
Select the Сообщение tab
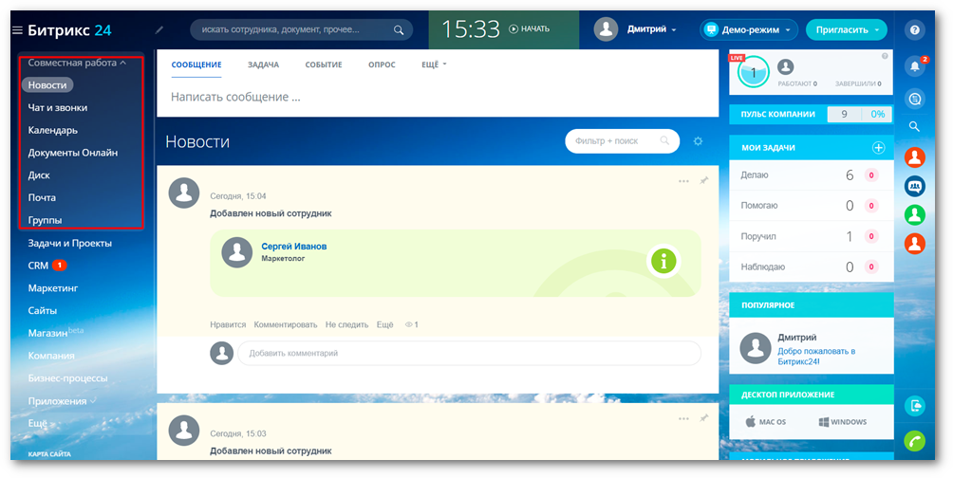tap(196, 65)
